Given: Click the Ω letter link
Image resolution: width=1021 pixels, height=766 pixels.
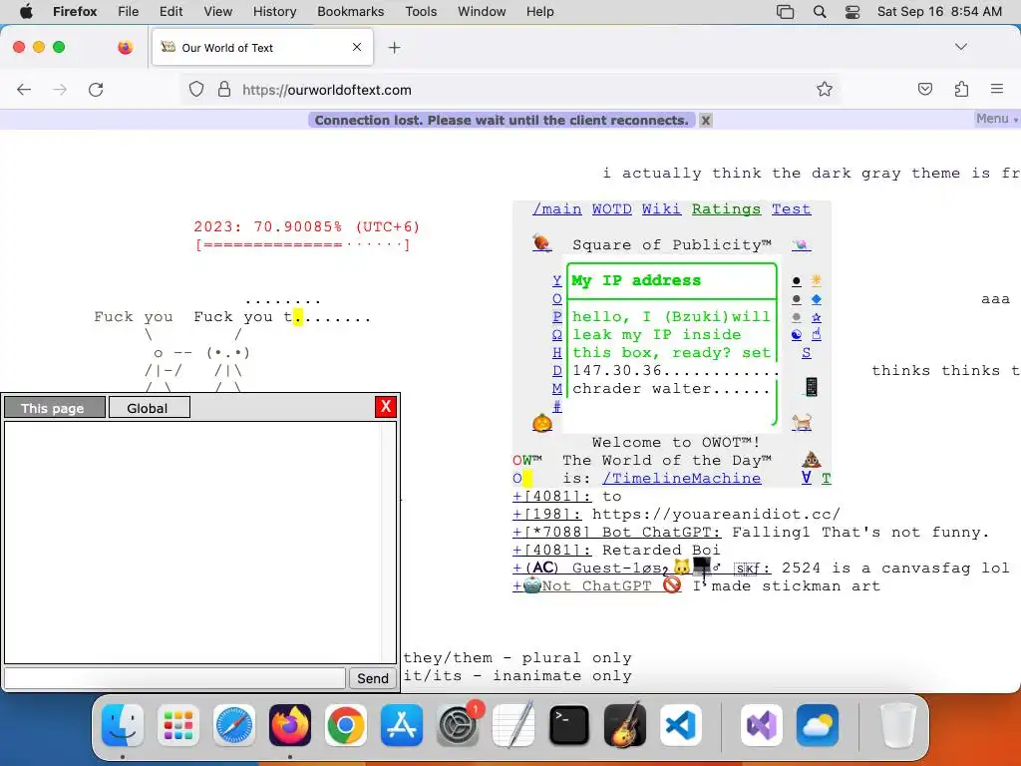Looking at the screenshot, I should click(x=556, y=334).
